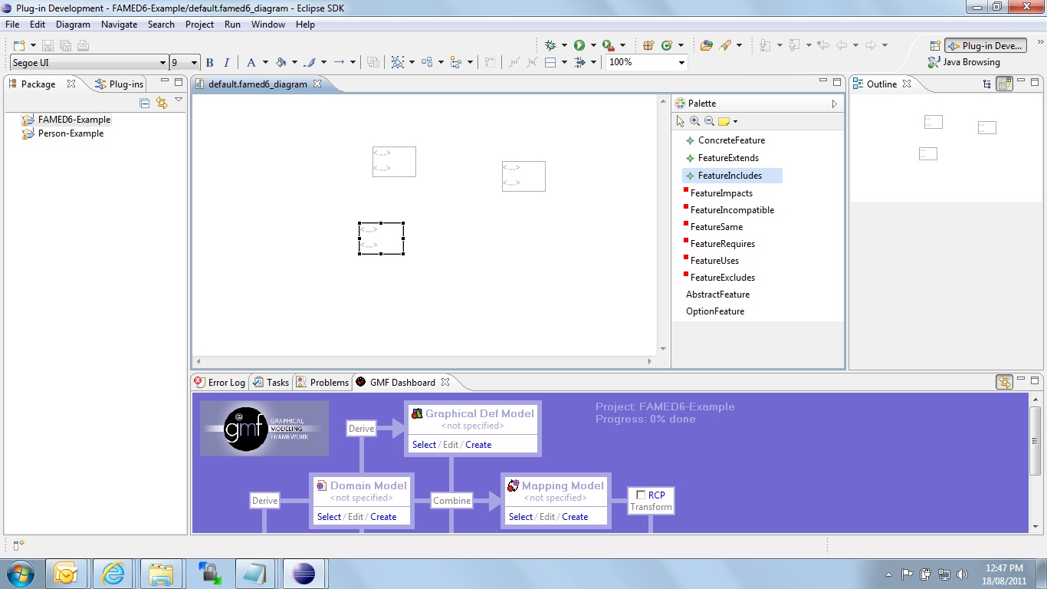Open the font size dropdown

(x=194, y=63)
